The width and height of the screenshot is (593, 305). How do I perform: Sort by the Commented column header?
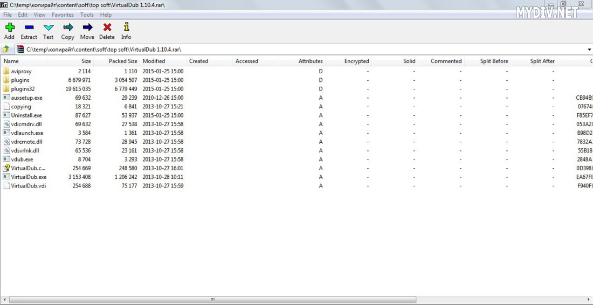(x=441, y=61)
